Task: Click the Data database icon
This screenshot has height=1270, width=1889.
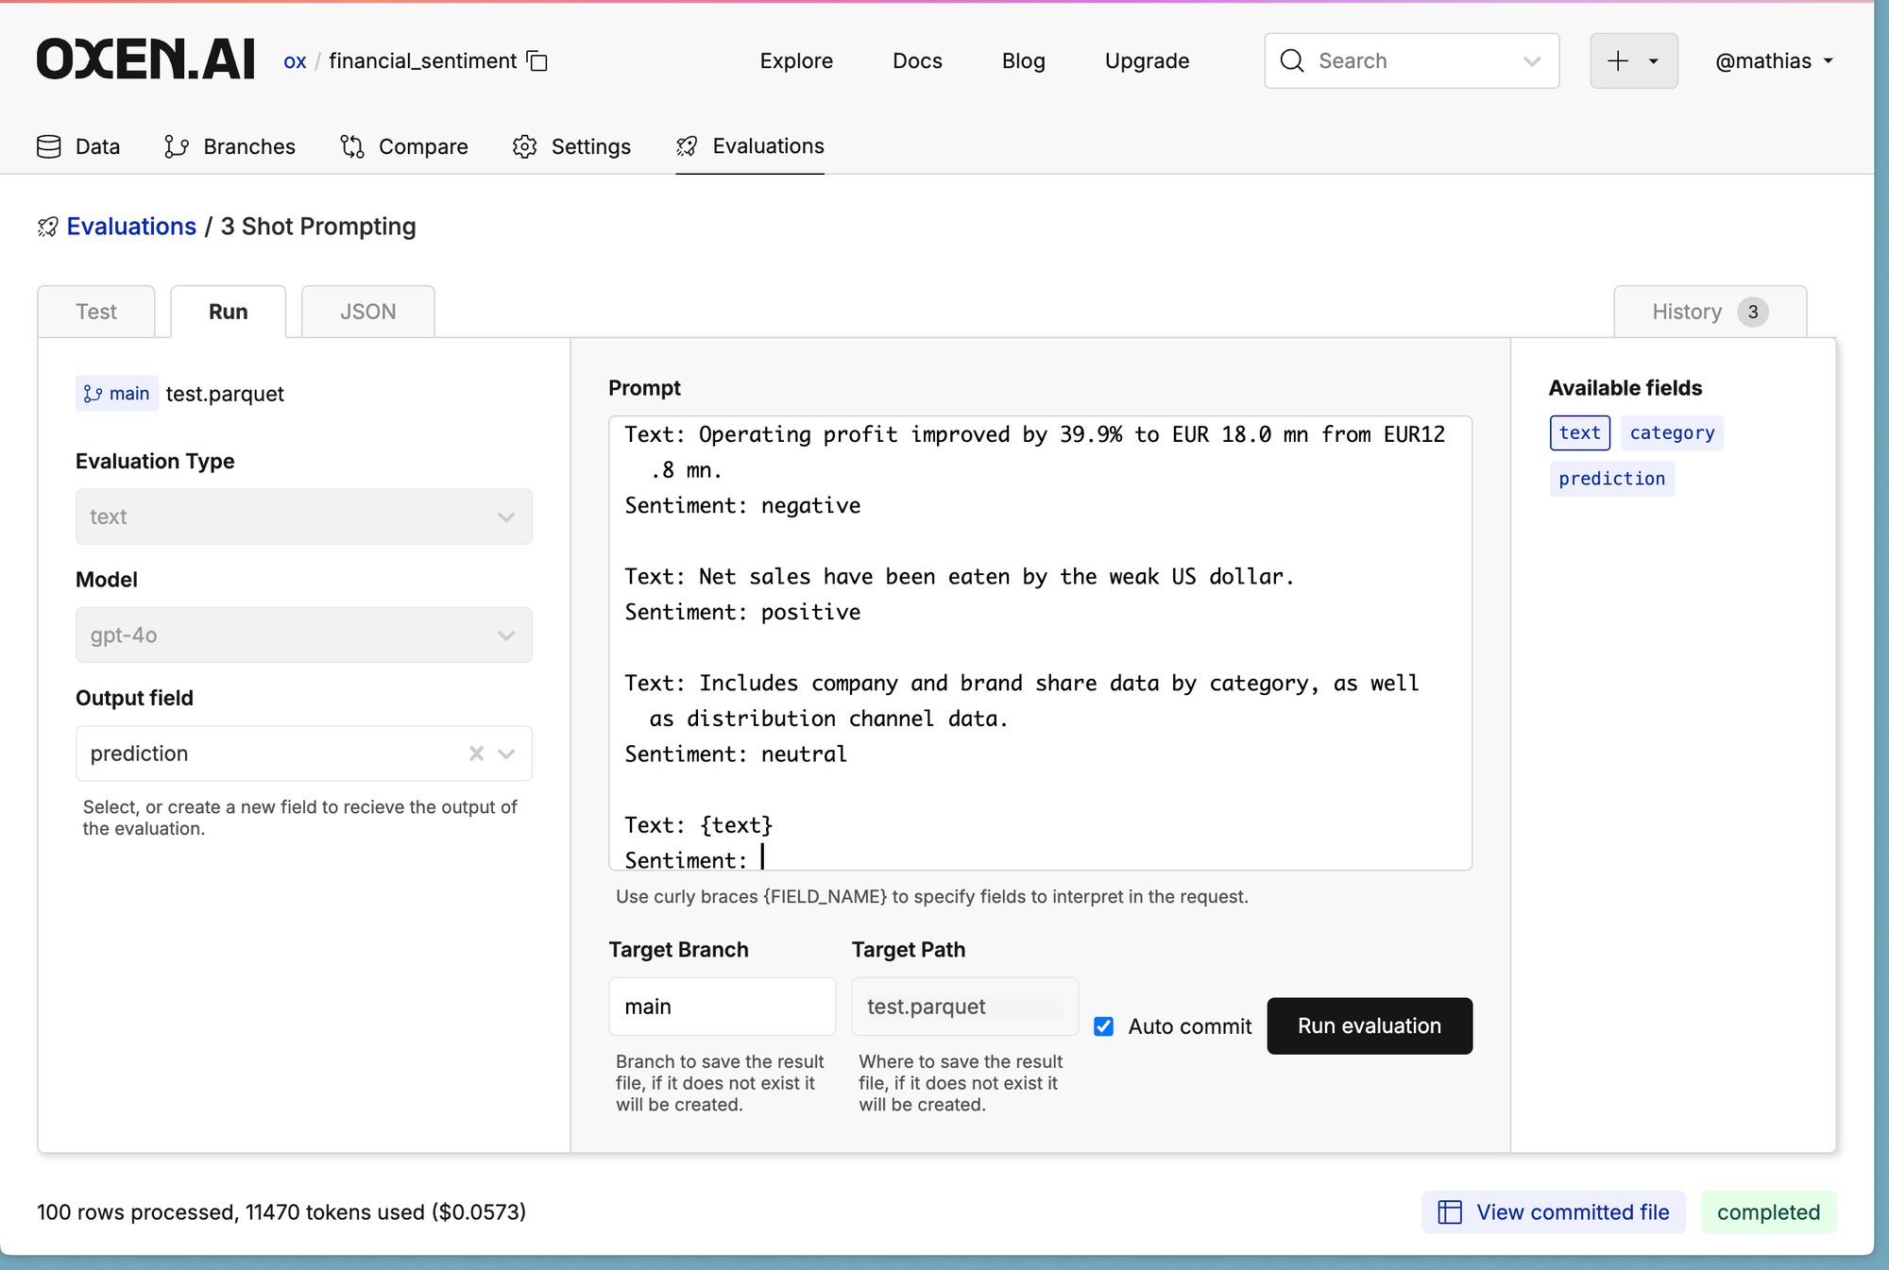Action: (49, 146)
